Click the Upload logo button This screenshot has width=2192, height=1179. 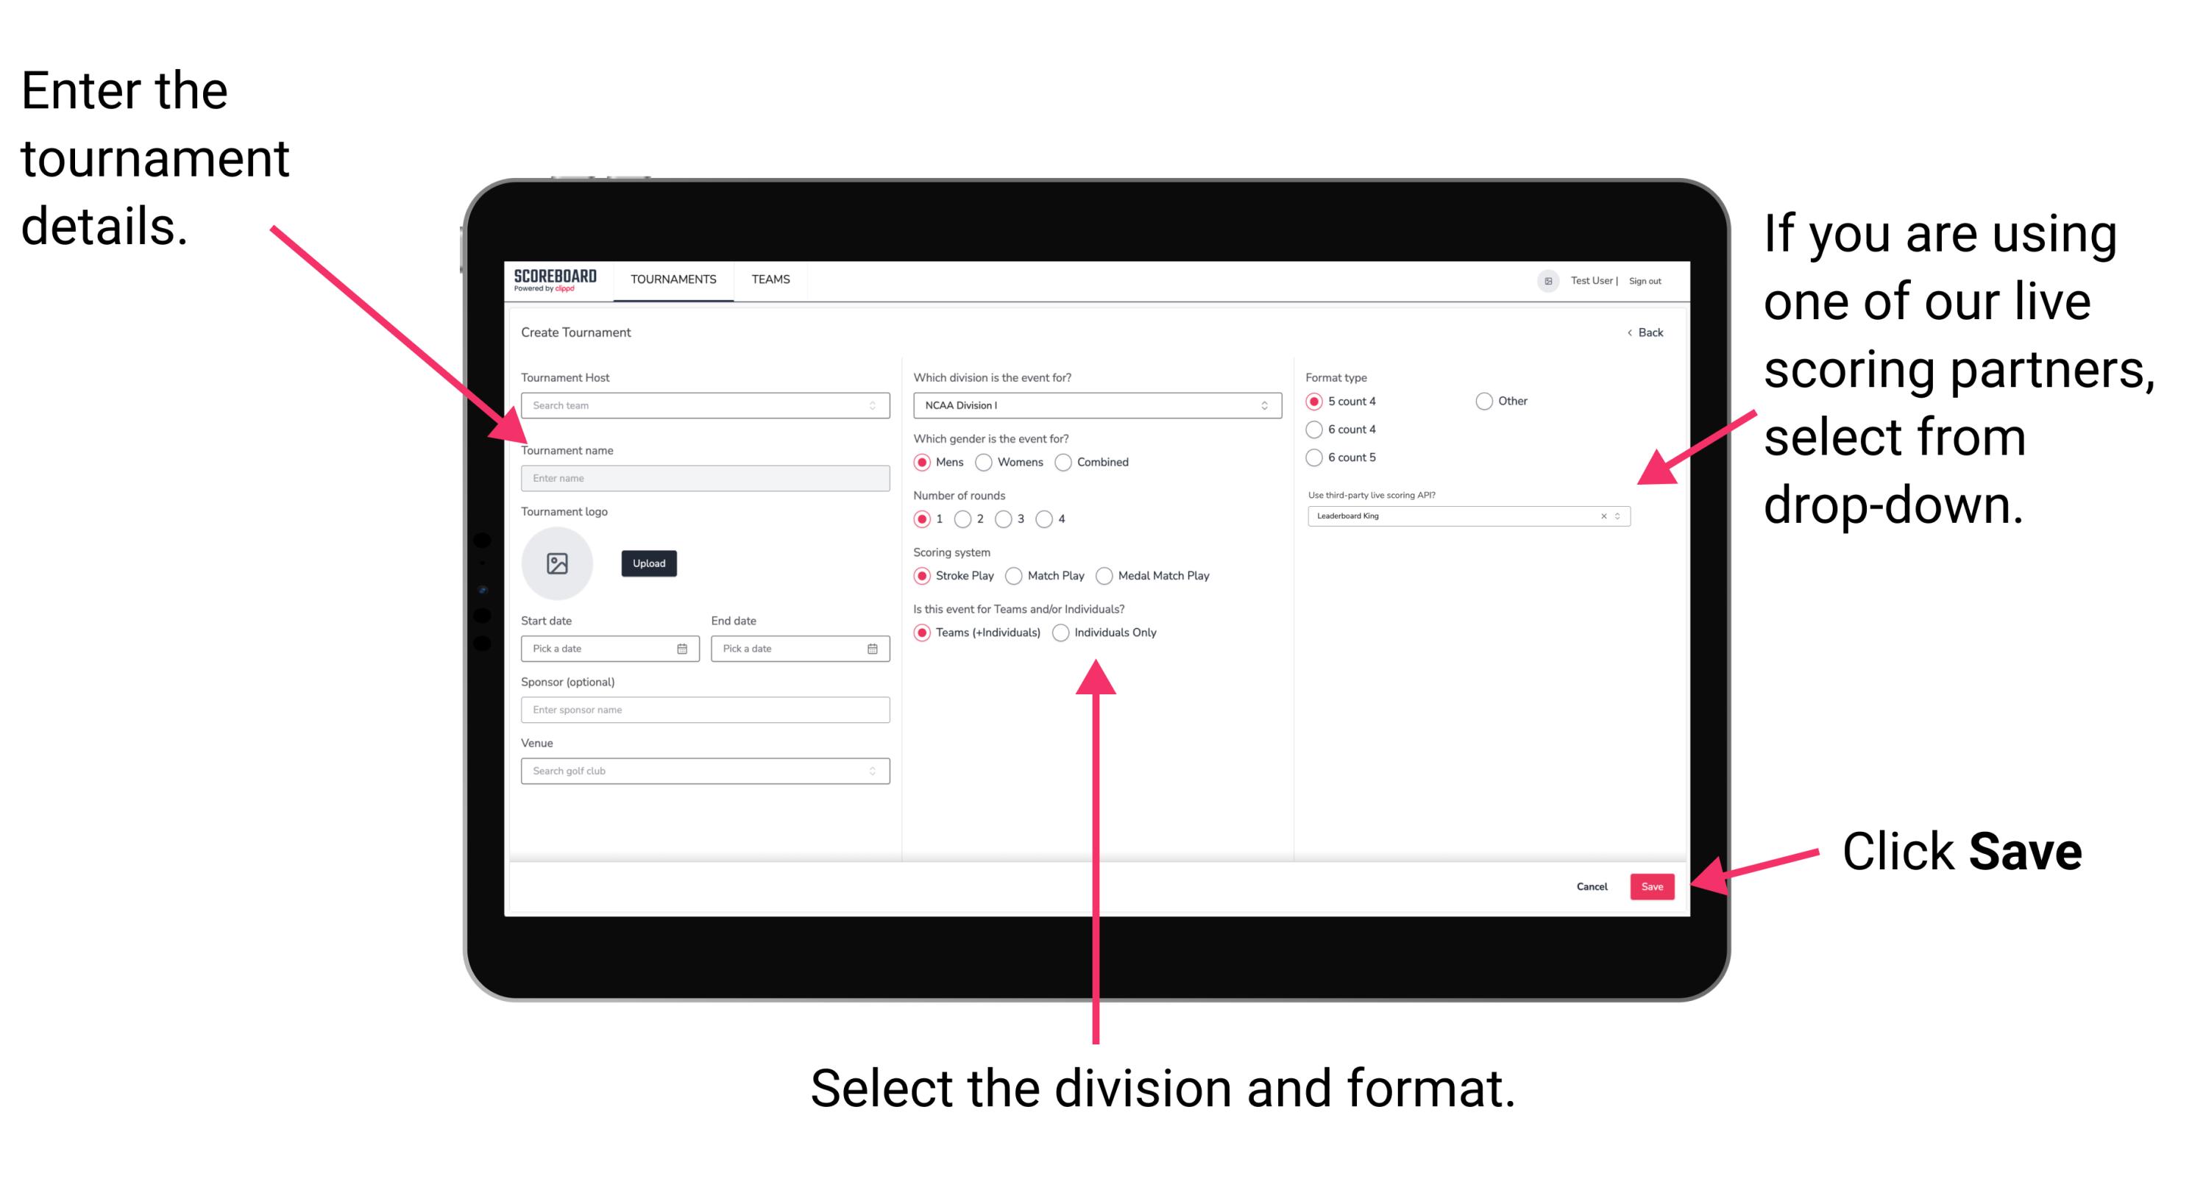coord(650,563)
